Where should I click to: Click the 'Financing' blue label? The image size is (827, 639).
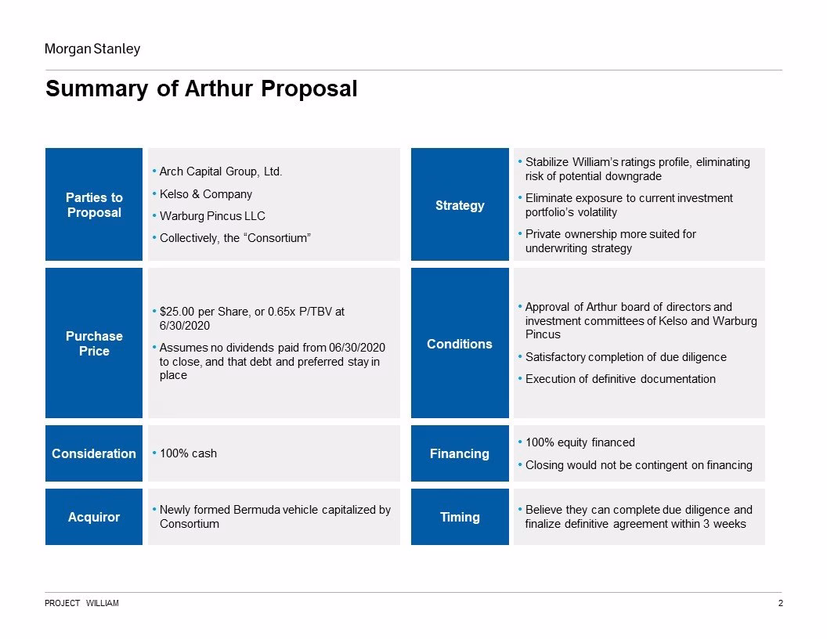click(x=460, y=453)
